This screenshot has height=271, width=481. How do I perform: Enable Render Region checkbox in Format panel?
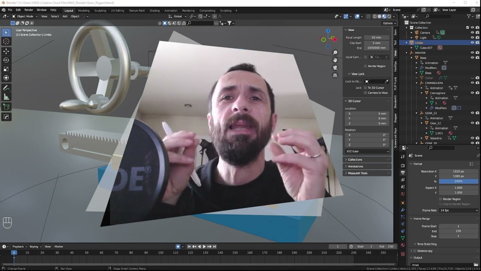click(440, 199)
